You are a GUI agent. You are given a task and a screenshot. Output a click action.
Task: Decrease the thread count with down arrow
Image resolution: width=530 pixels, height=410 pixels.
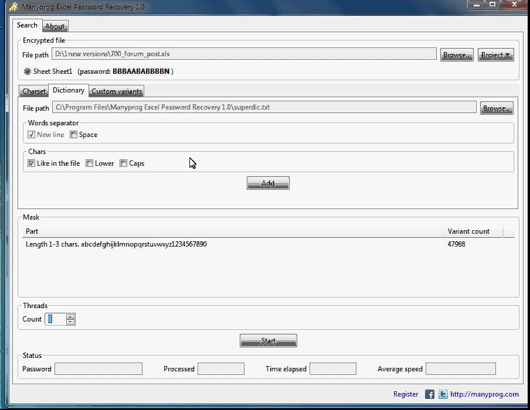coord(70,322)
